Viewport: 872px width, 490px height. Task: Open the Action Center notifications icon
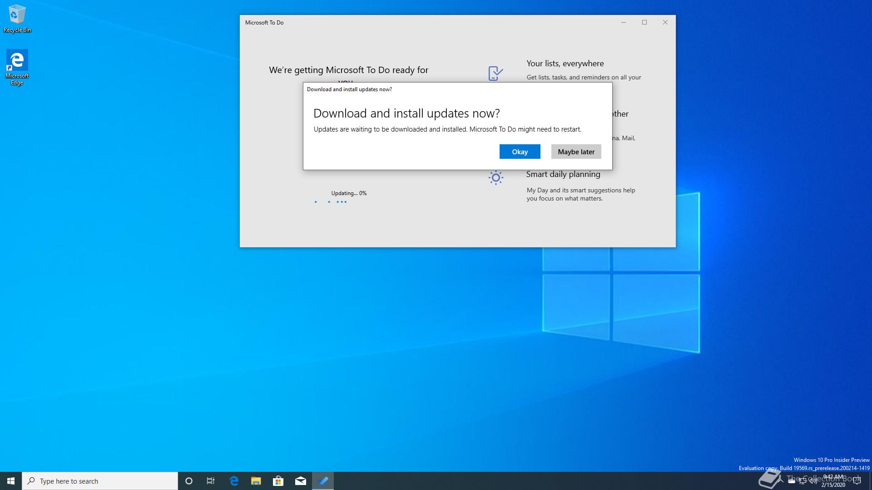[857, 481]
